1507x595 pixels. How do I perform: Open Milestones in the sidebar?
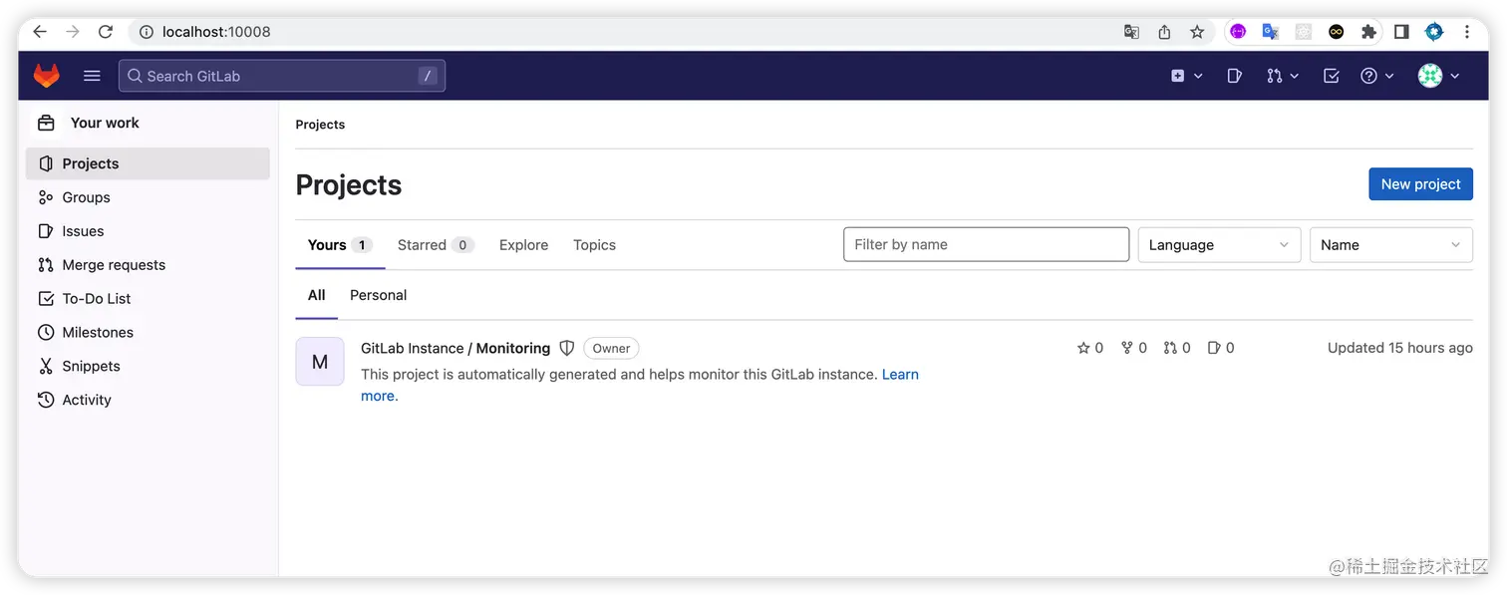point(148,333)
